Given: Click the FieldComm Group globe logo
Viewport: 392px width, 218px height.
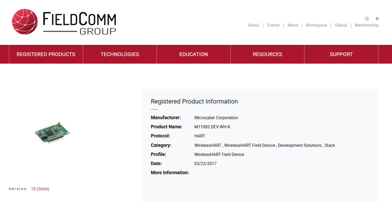Looking at the screenshot, I should (25, 22).
